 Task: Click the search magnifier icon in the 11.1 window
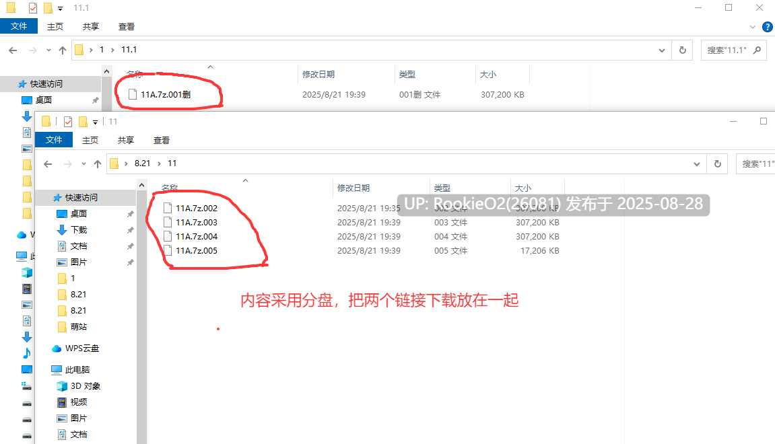[757, 50]
